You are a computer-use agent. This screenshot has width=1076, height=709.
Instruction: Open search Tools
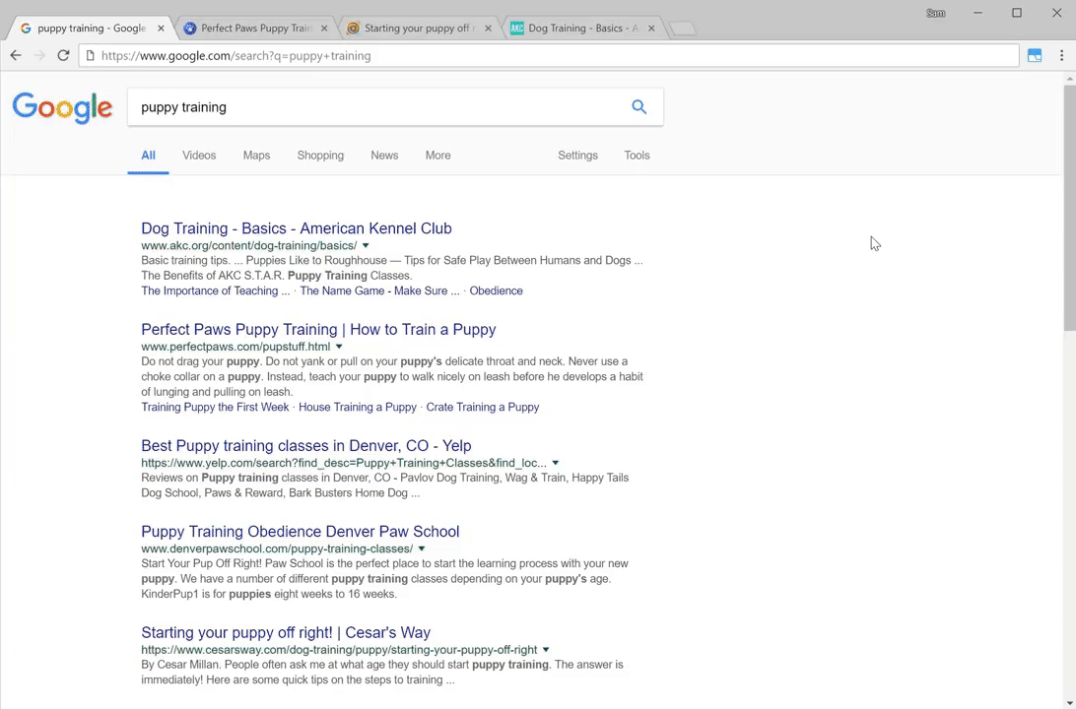[637, 155]
